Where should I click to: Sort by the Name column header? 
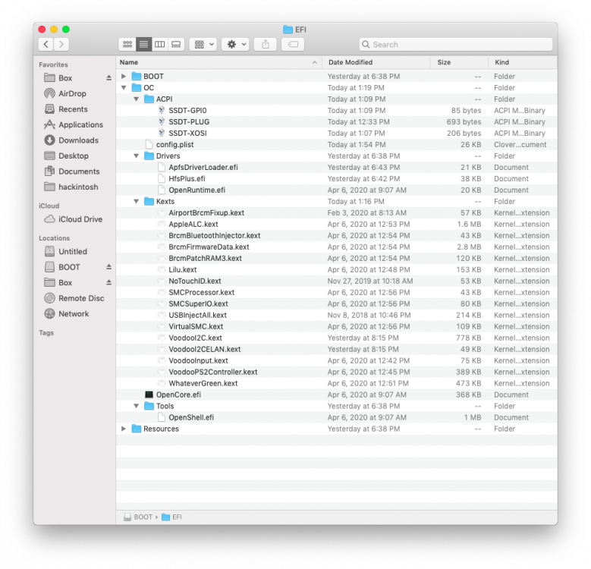point(218,62)
